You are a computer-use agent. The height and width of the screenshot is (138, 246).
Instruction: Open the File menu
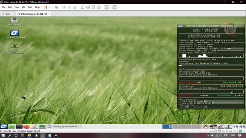[3, 7]
